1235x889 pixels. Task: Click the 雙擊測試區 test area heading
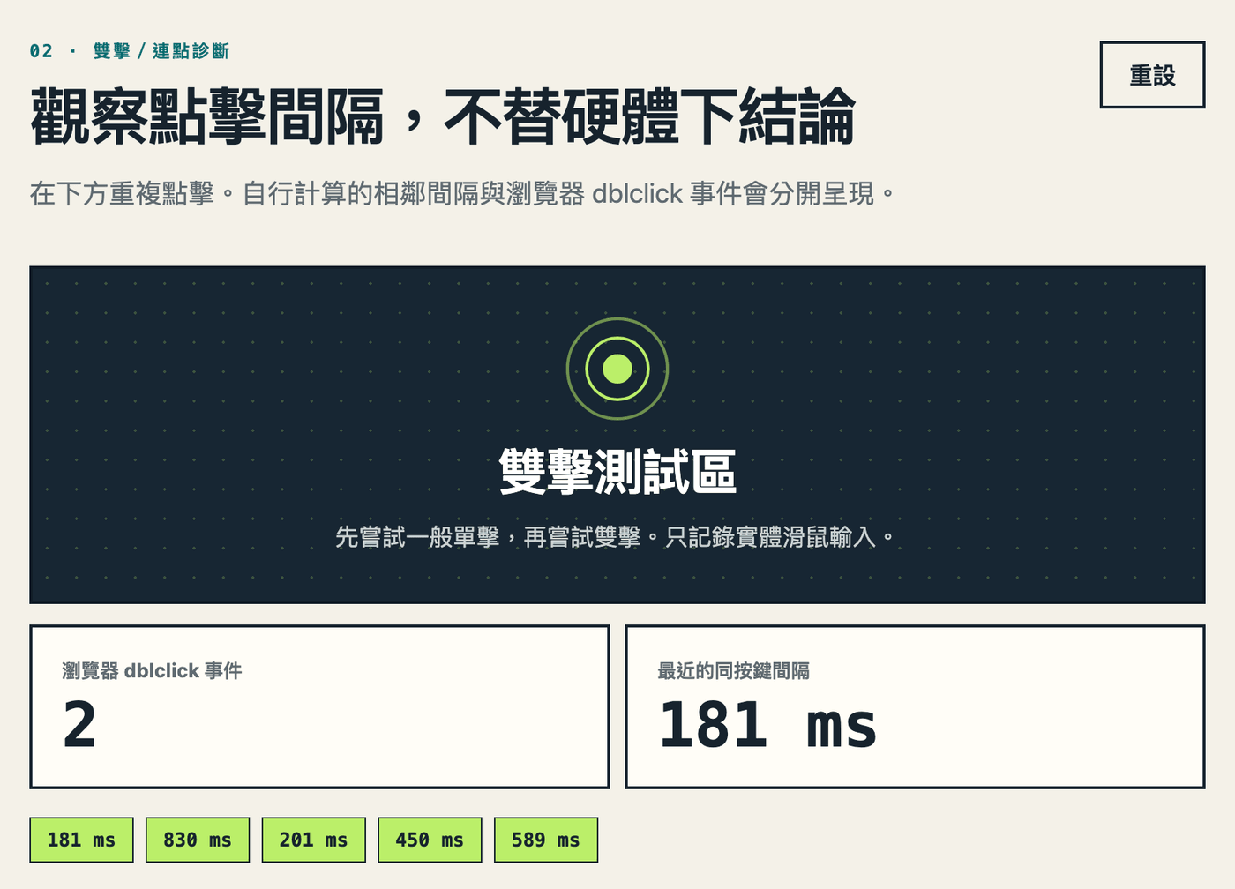617,471
